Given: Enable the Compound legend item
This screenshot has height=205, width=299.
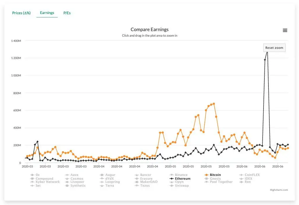Looking at the screenshot, I should tap(44, 179).
